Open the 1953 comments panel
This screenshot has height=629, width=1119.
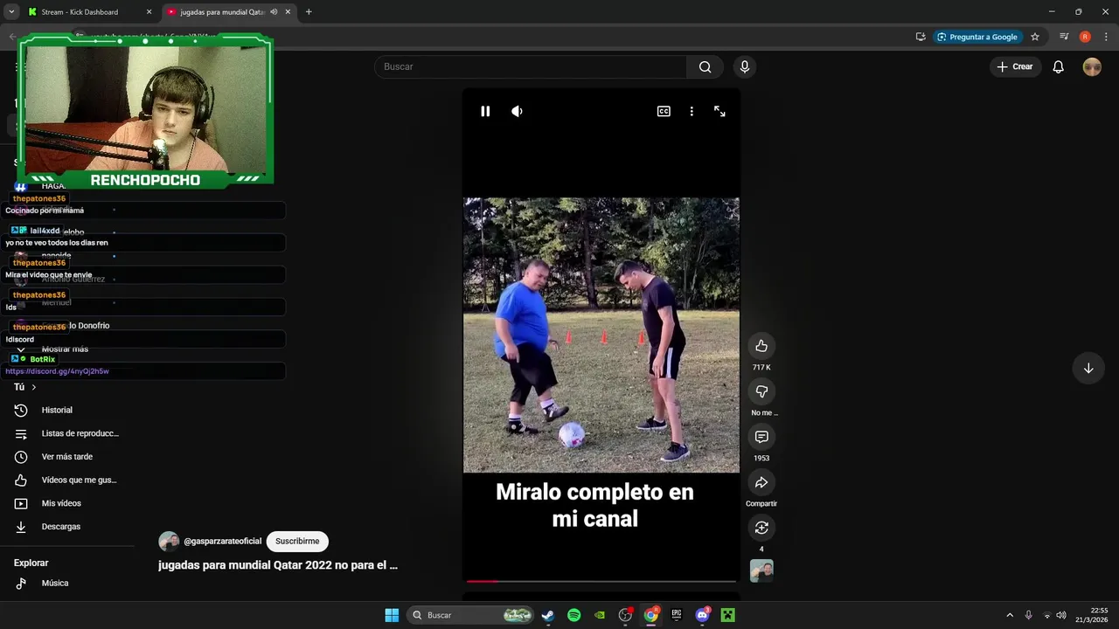(761, 437)
